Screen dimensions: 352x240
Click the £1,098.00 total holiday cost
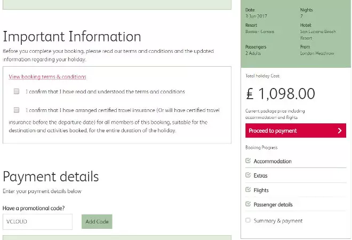pos(281,94)
